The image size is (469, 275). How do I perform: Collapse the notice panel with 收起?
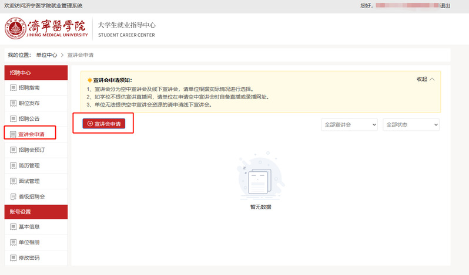click(426, 79)
